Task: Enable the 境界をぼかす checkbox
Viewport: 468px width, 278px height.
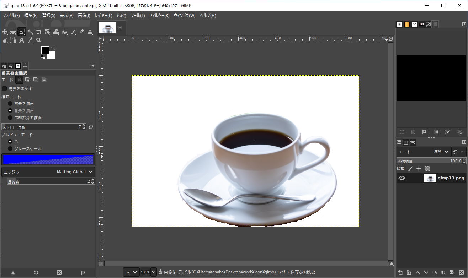Action: click(5, 88)
